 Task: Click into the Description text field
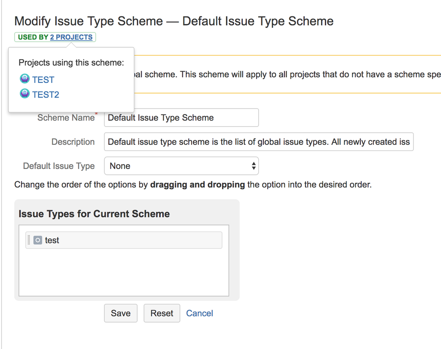point(259,142)
